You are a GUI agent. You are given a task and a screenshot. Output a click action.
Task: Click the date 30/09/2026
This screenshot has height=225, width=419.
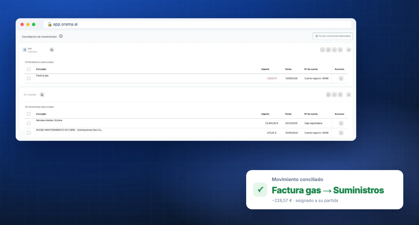coord(291,133)
